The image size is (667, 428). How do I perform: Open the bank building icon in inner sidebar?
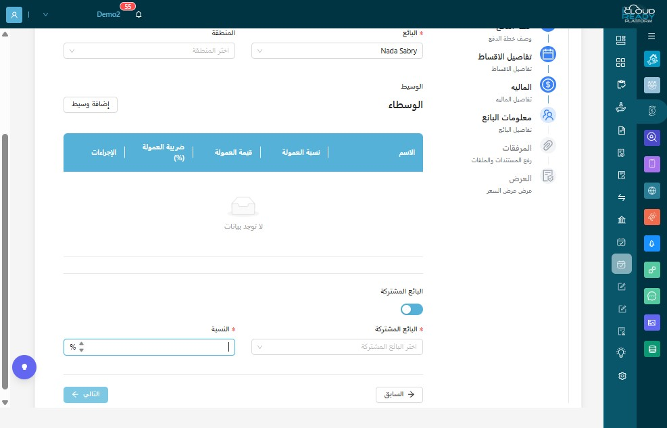click(622, 220)
